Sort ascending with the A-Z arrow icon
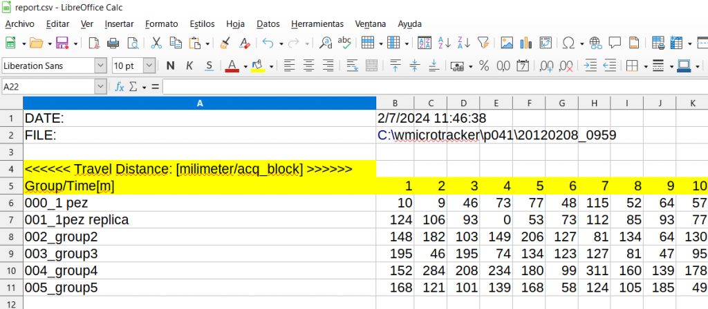The image size is (708, 309). (445, 43)
